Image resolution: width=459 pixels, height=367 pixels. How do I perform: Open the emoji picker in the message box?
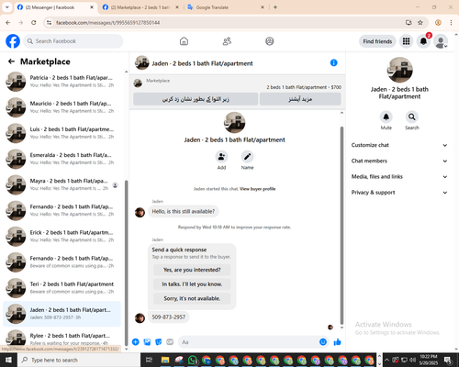323,342
